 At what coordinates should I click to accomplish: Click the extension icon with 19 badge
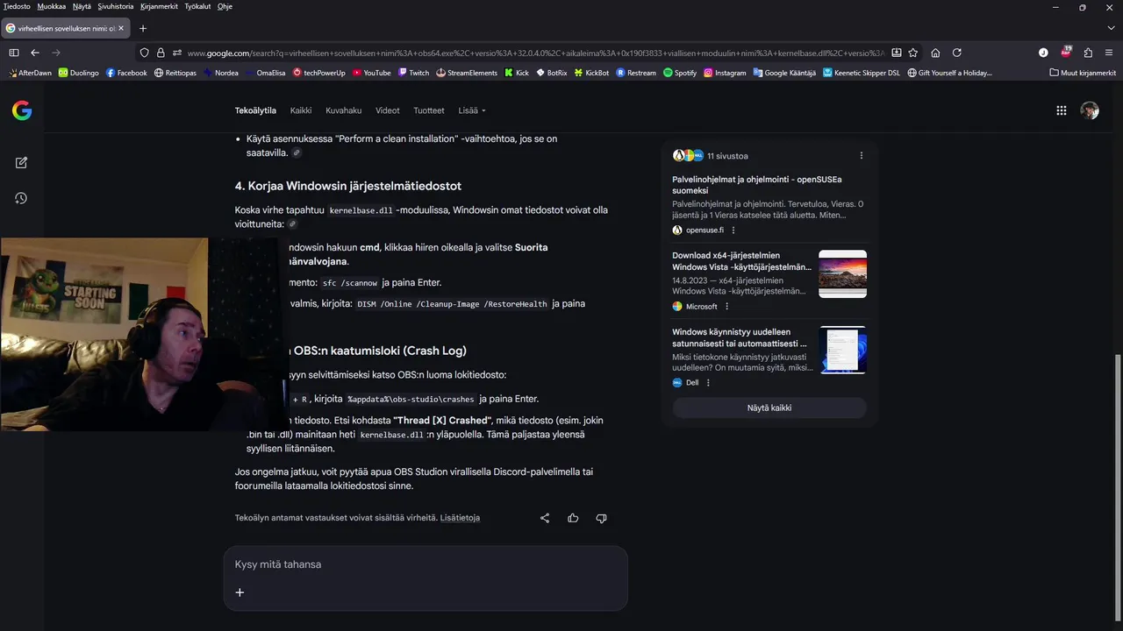[1066, 52]
